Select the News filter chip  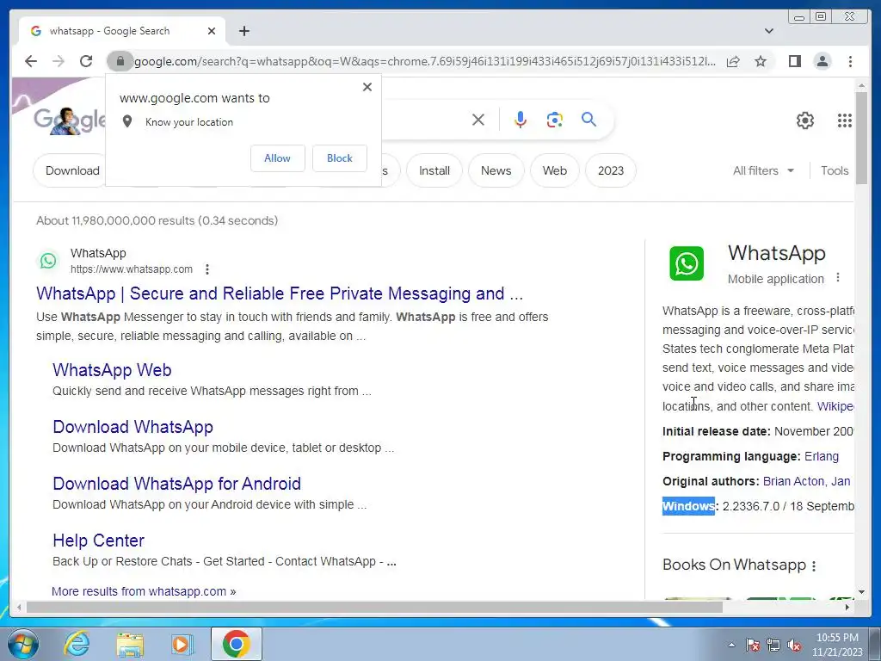coord(496,171)
